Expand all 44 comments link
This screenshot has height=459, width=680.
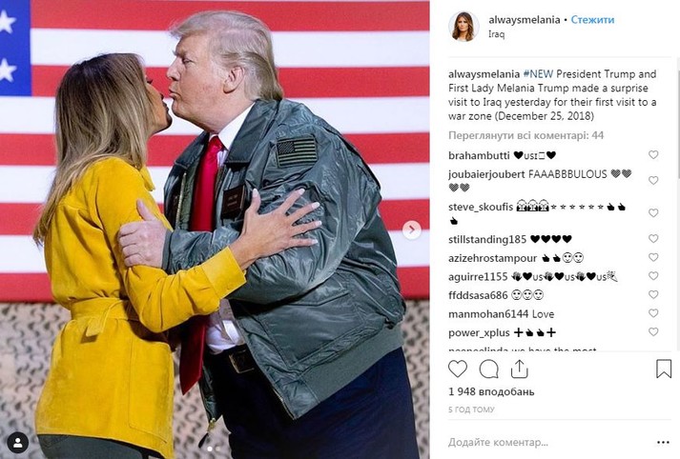[x=525, y=135]
